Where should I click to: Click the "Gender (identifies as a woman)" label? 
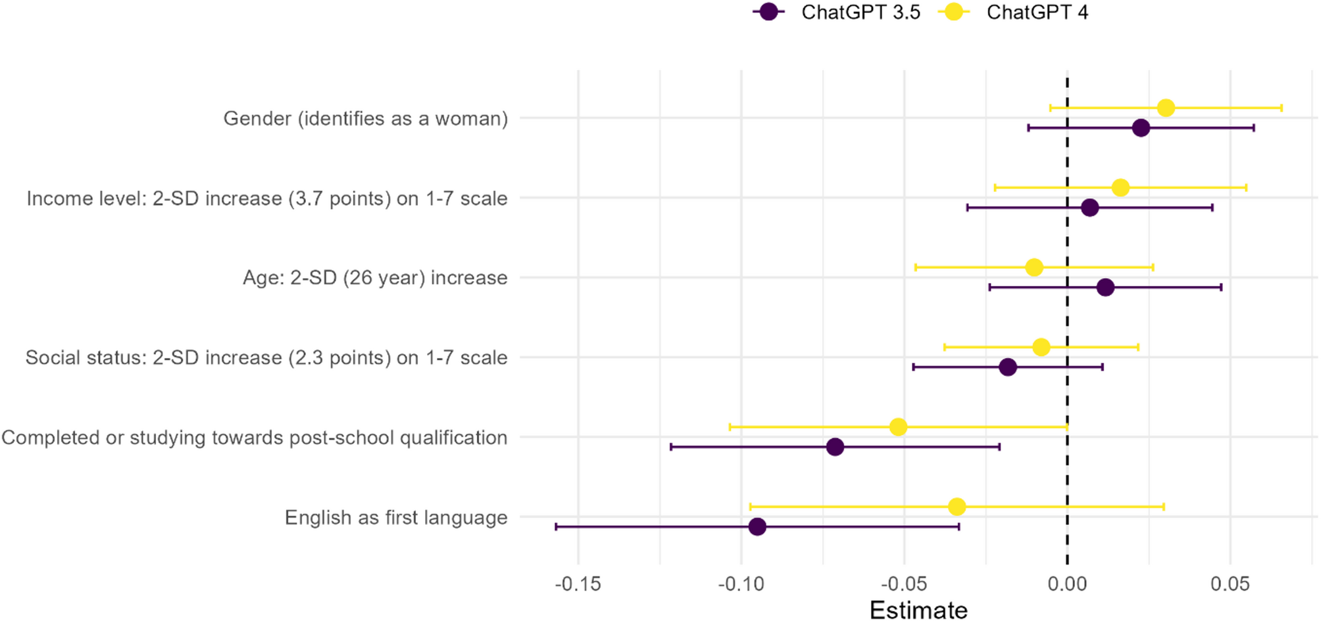pos(366,118)
